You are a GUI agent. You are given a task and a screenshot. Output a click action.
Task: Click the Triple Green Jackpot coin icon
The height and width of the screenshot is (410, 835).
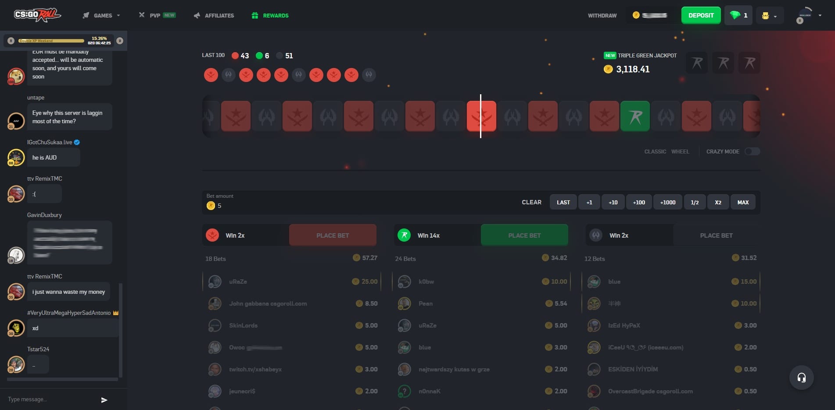point(608,69)
